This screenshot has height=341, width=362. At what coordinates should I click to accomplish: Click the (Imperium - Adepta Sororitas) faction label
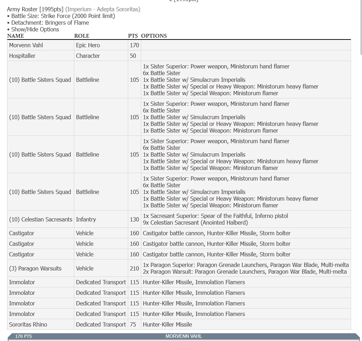click(103, 9)
